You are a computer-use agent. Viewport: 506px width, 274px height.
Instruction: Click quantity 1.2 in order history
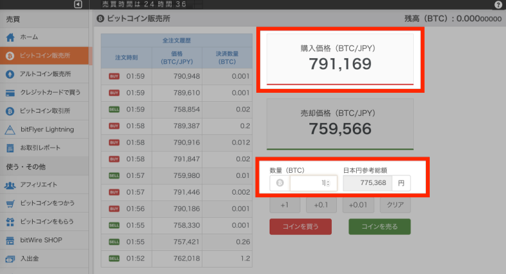(x=245, y=259)
